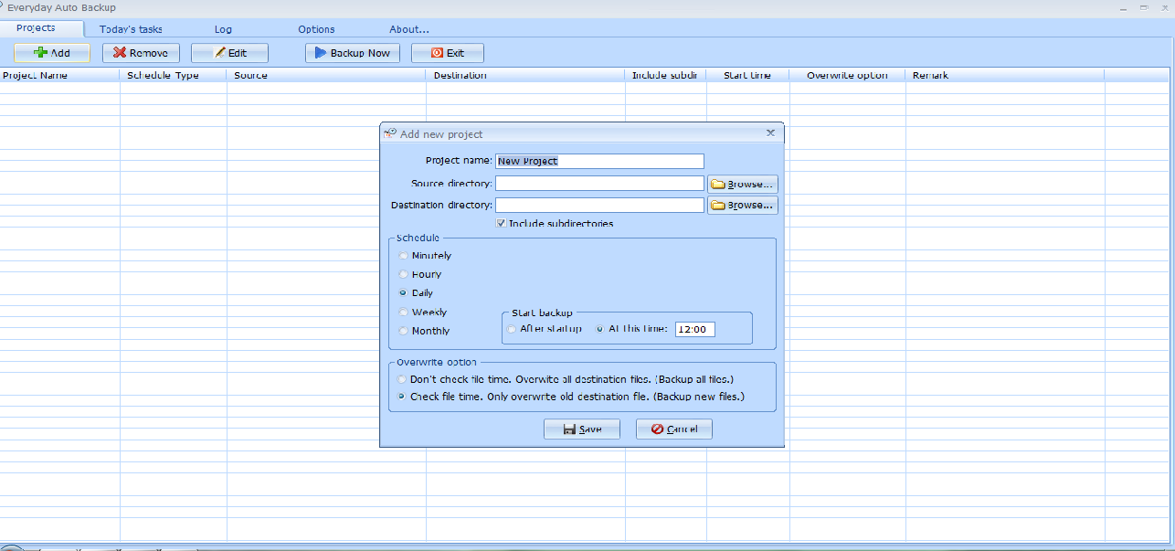
Task: Click the Add project toolbar button
Action: 52,53
